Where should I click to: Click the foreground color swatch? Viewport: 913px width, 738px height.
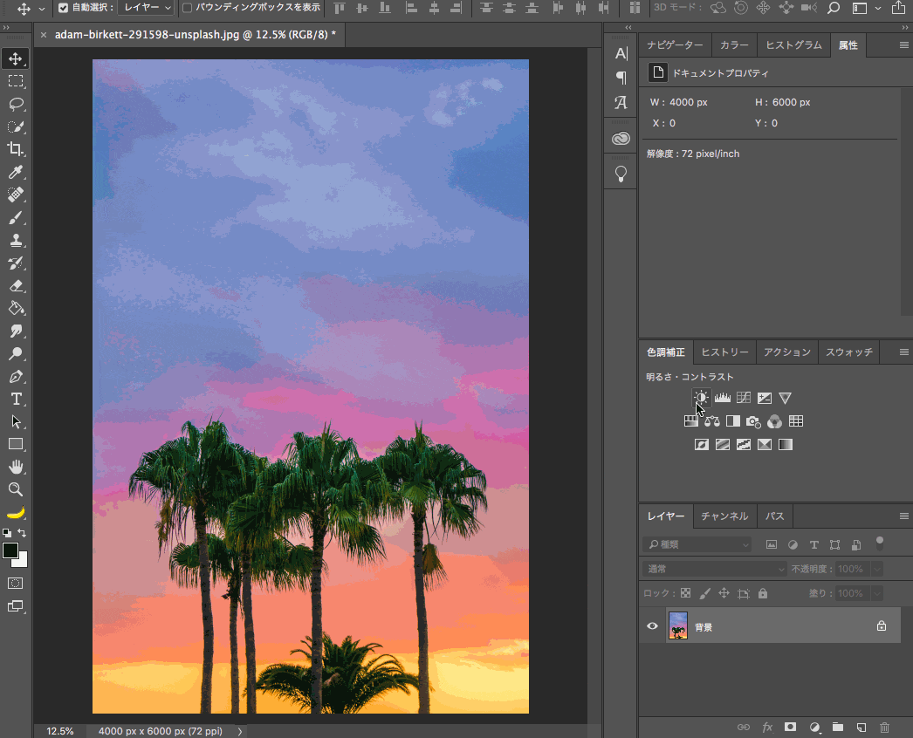[x=10, y=550]
